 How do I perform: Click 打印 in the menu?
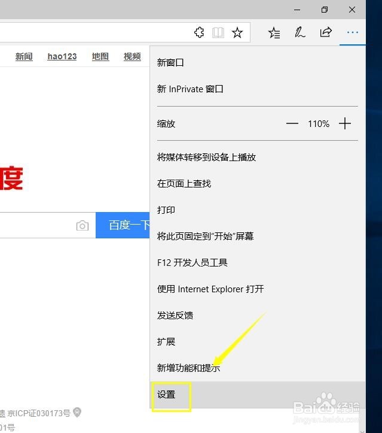(x=258, y=210)
